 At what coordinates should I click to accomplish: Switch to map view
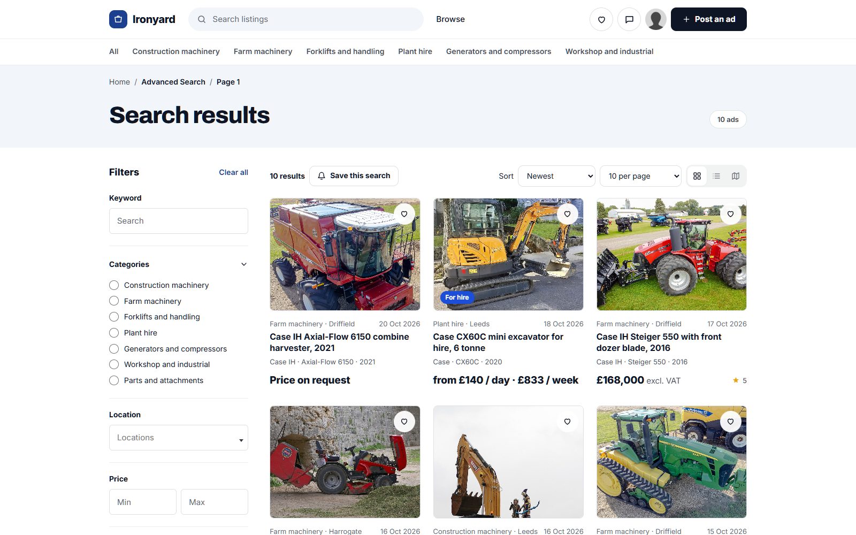(736, 176)
